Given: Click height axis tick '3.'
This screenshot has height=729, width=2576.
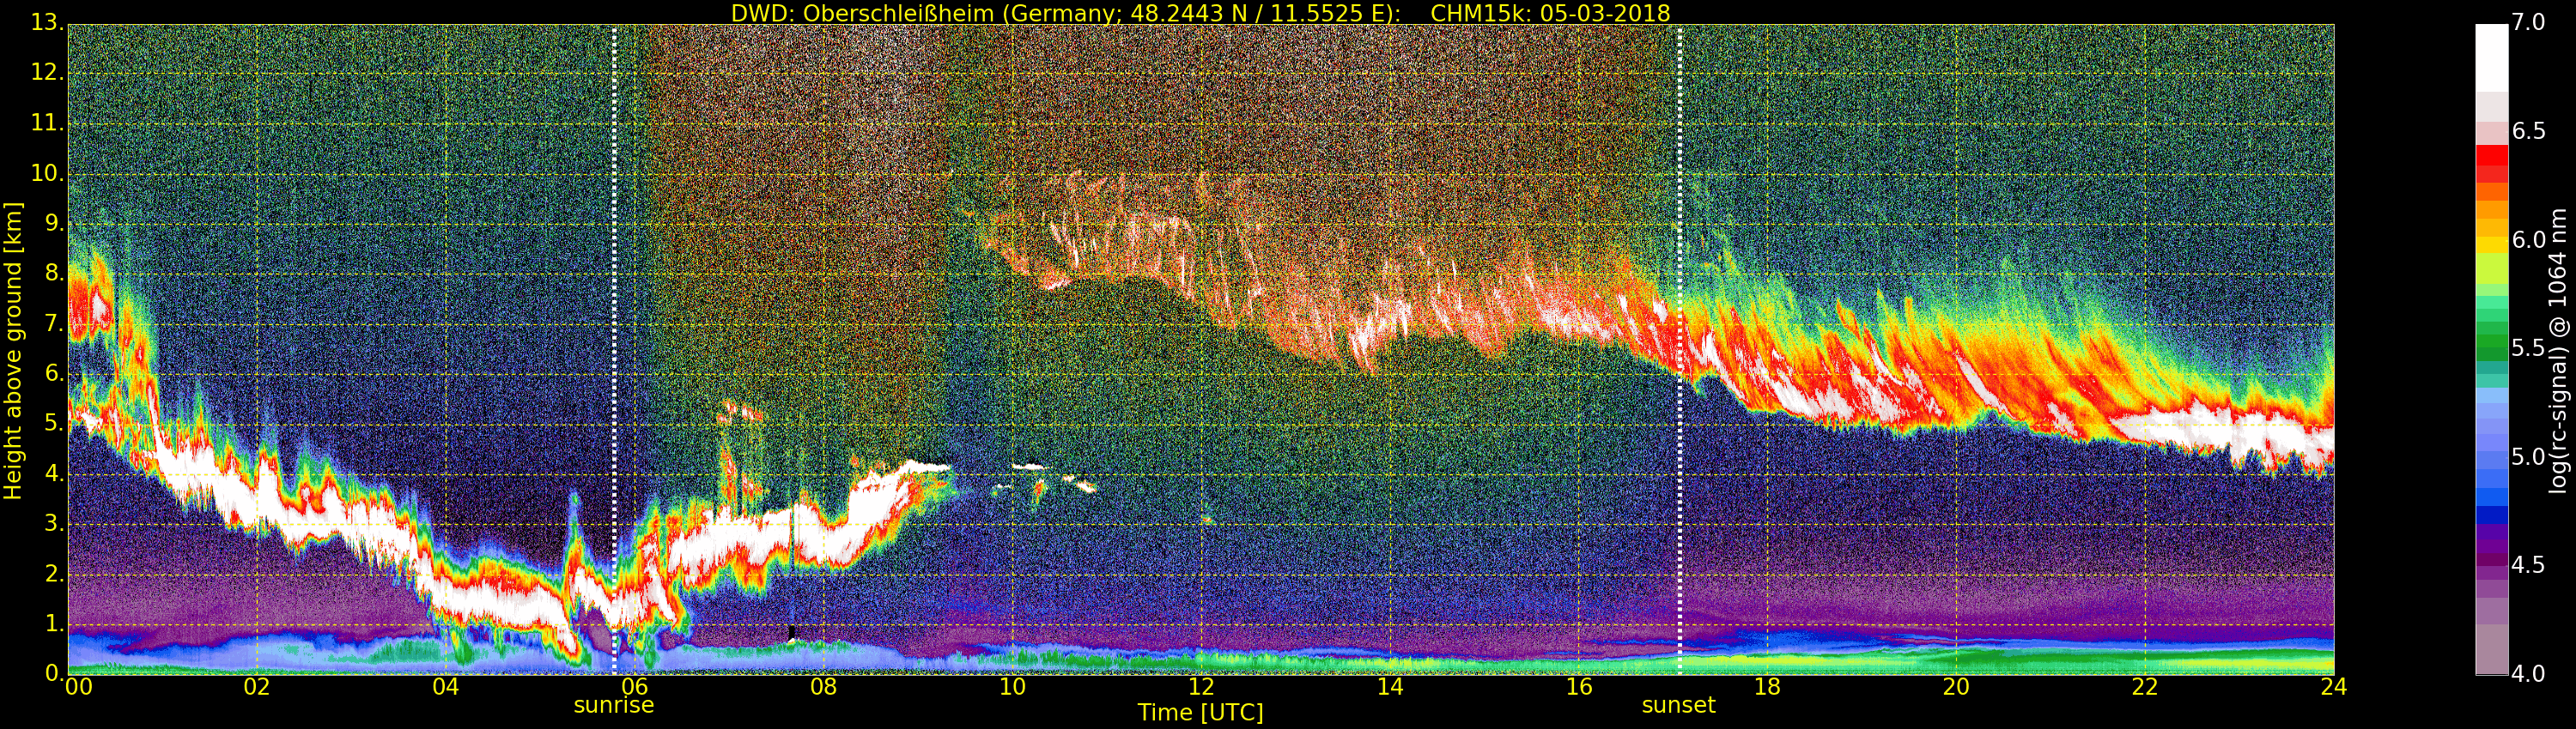Looking at the screenshot, I should pos(54,523).
